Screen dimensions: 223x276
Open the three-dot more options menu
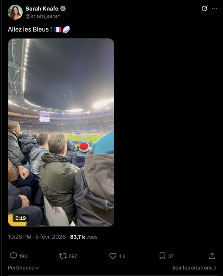point(214,8)
